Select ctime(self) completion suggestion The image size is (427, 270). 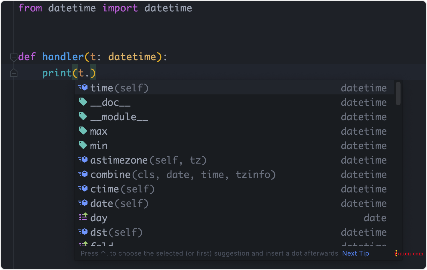coord(234,189)
